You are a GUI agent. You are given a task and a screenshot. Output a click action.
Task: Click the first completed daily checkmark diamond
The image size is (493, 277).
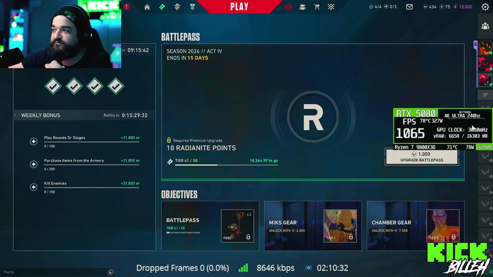(x=53, y=86)
